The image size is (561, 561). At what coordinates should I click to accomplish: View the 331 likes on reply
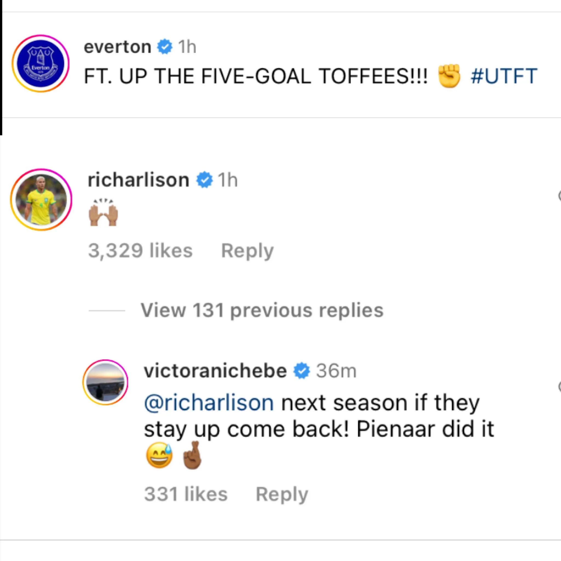186,494
